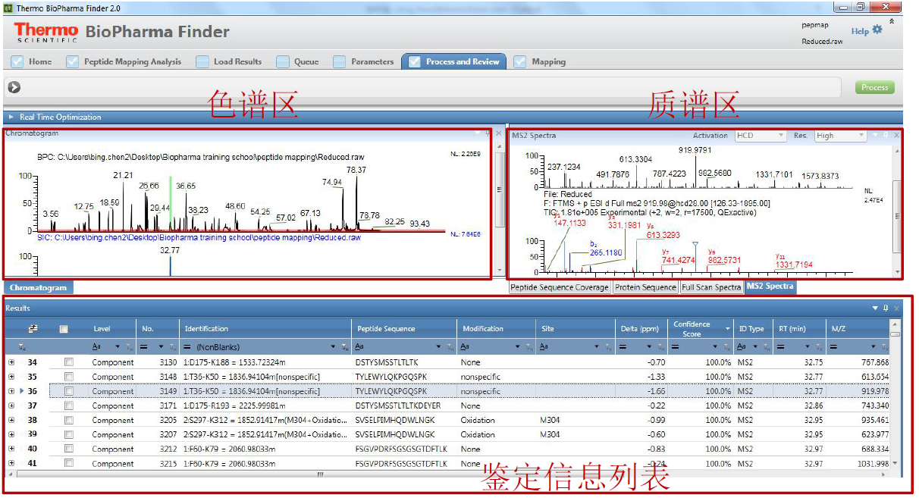Click the Help link

coord(860,31)
